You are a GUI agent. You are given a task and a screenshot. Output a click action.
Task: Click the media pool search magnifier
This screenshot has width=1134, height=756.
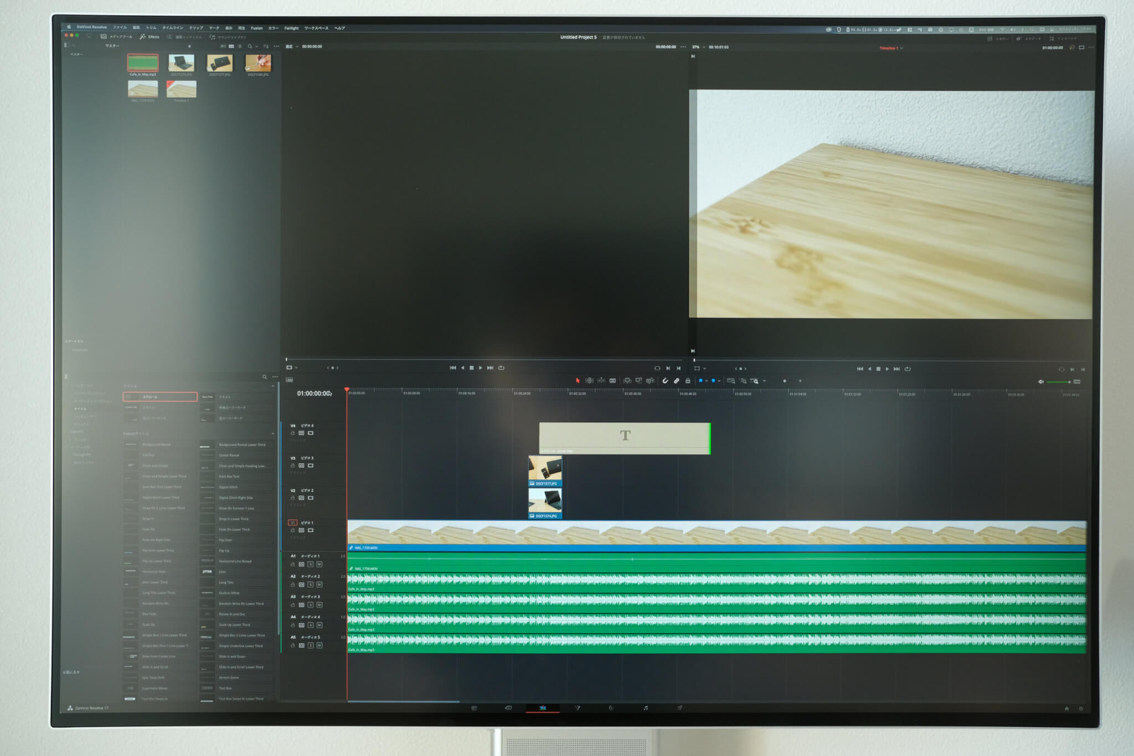click(x=250, y=46)
